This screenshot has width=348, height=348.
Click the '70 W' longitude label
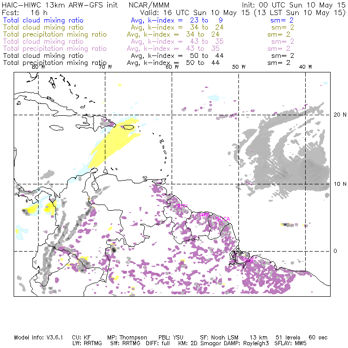point(105,67)
